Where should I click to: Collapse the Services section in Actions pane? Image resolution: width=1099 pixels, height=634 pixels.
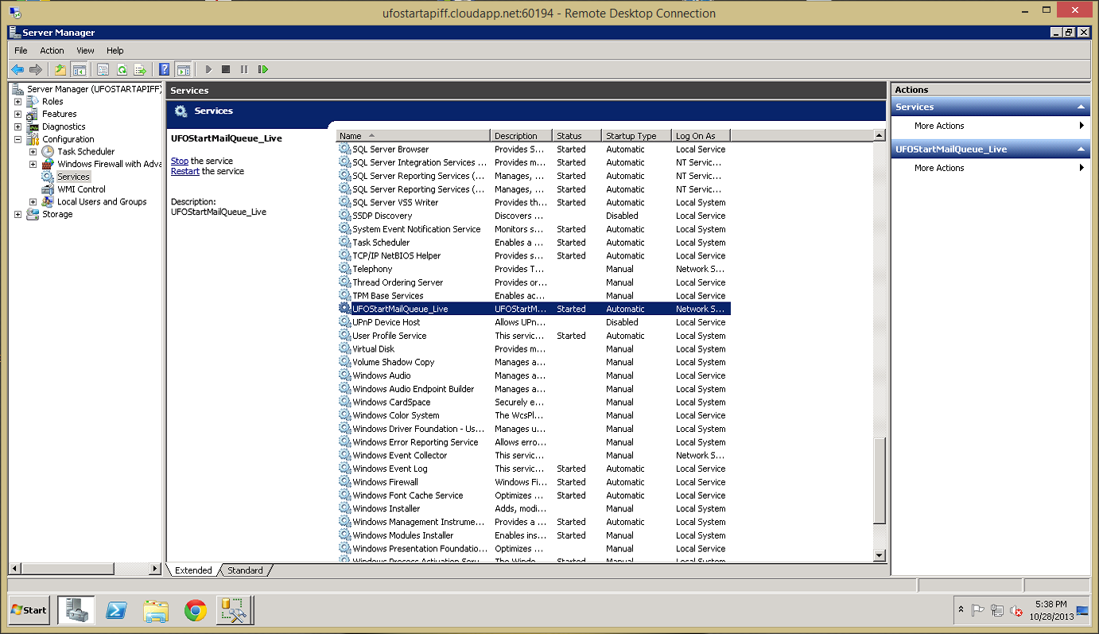pyautogui.click(x=1082, y=107)
